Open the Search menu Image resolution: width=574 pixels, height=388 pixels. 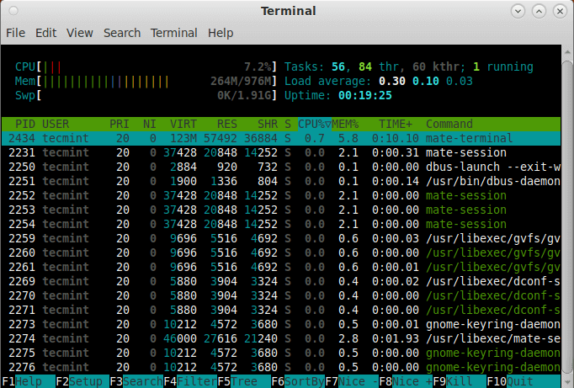tap(122, 33)
